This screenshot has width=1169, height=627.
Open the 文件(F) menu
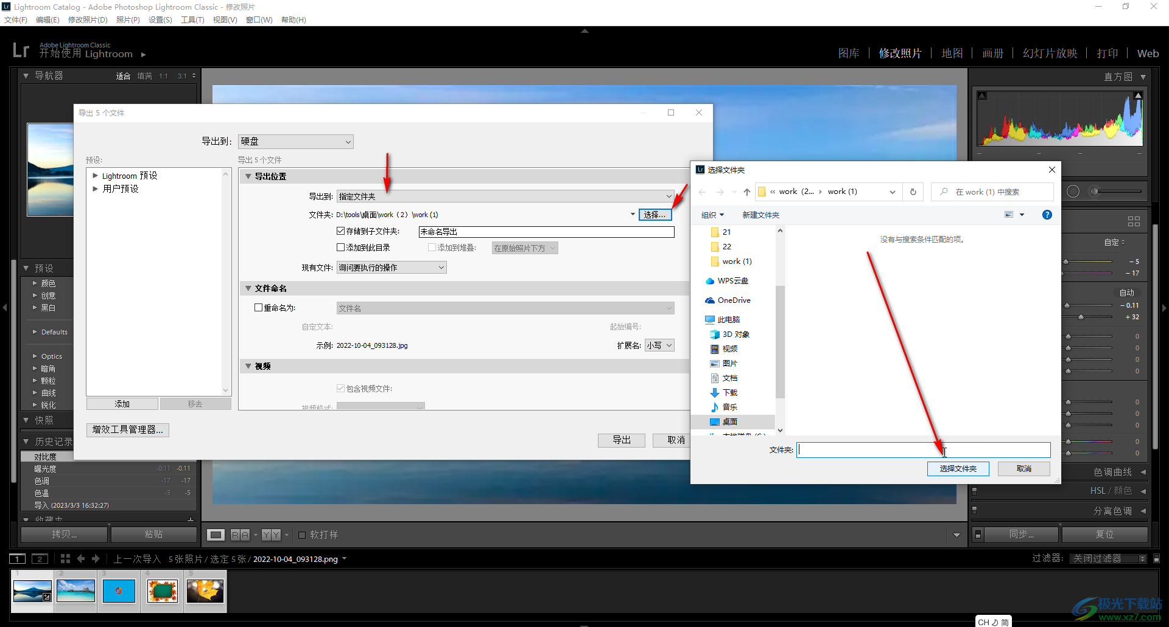click(x=15, y=20)
